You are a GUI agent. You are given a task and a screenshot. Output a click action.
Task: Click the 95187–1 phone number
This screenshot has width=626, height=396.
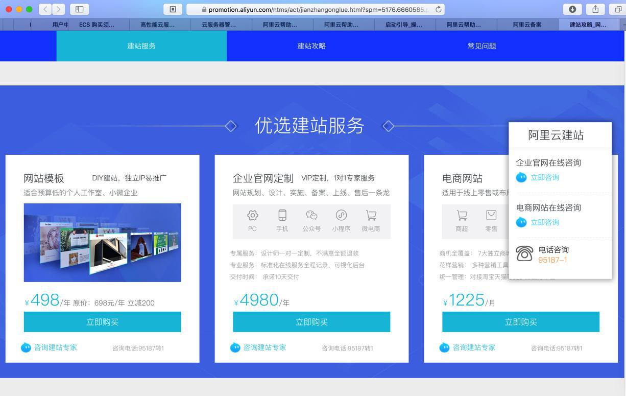(x=552, y=260)
